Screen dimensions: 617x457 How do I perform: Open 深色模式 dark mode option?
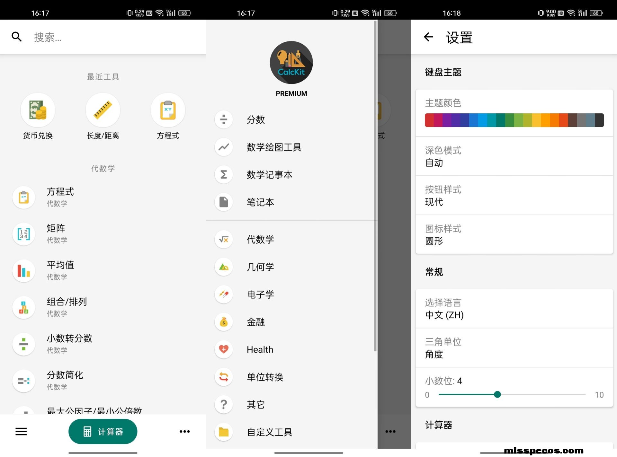point(514,156)
